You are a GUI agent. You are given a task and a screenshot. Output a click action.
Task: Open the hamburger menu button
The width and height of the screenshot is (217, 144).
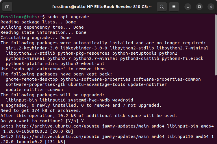pos(174,7)
